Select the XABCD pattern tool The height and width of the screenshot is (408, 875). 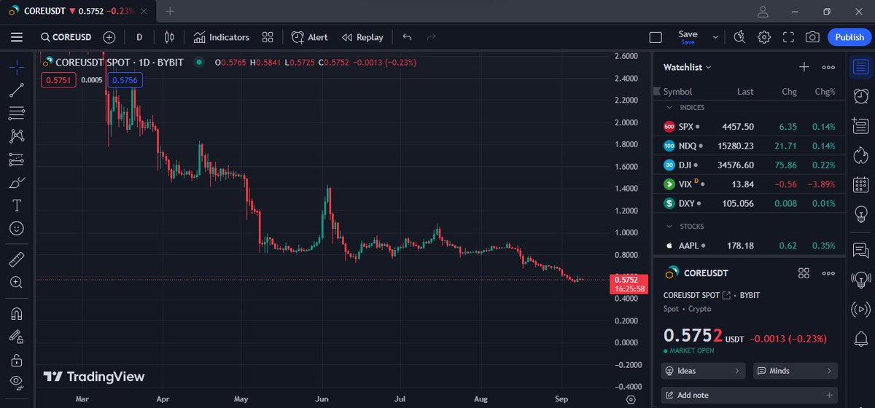coord(17,136)
